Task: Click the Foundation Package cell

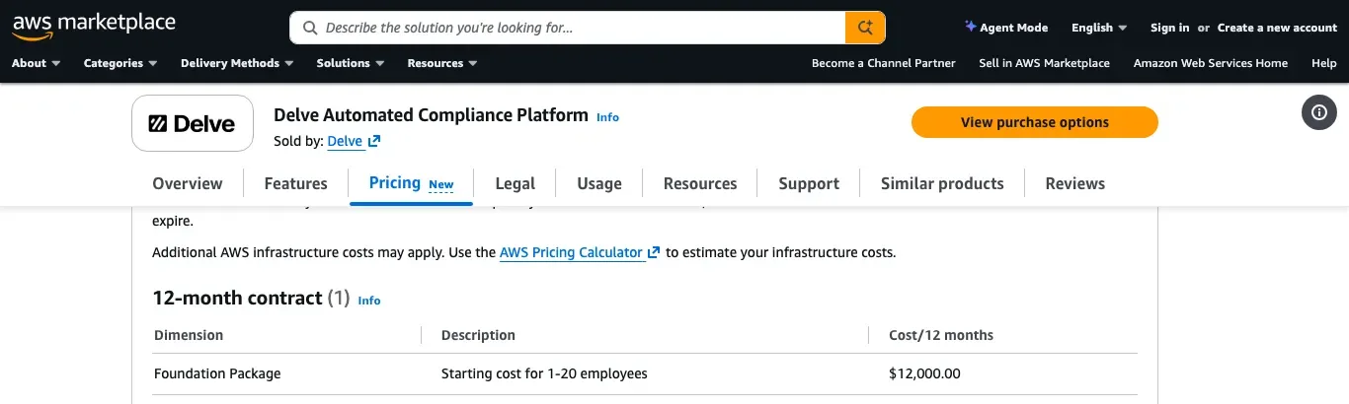Action: tap(217, 373)
